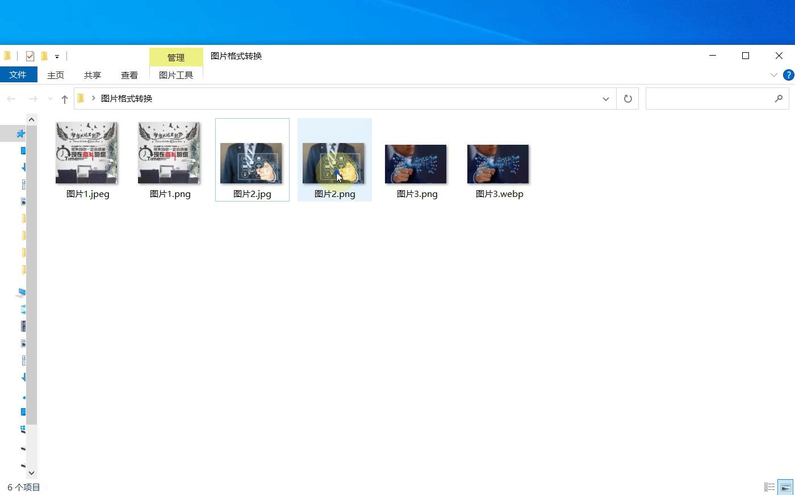
Task: Switch to large thumbnails view
Action: [785, 487]
